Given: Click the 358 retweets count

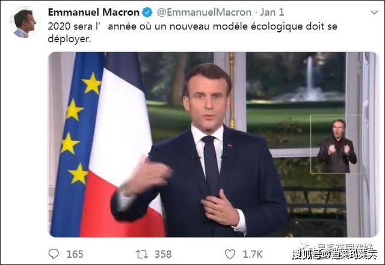Looking at the screenshot, I should pyautogui.click(x=163, y=254).
